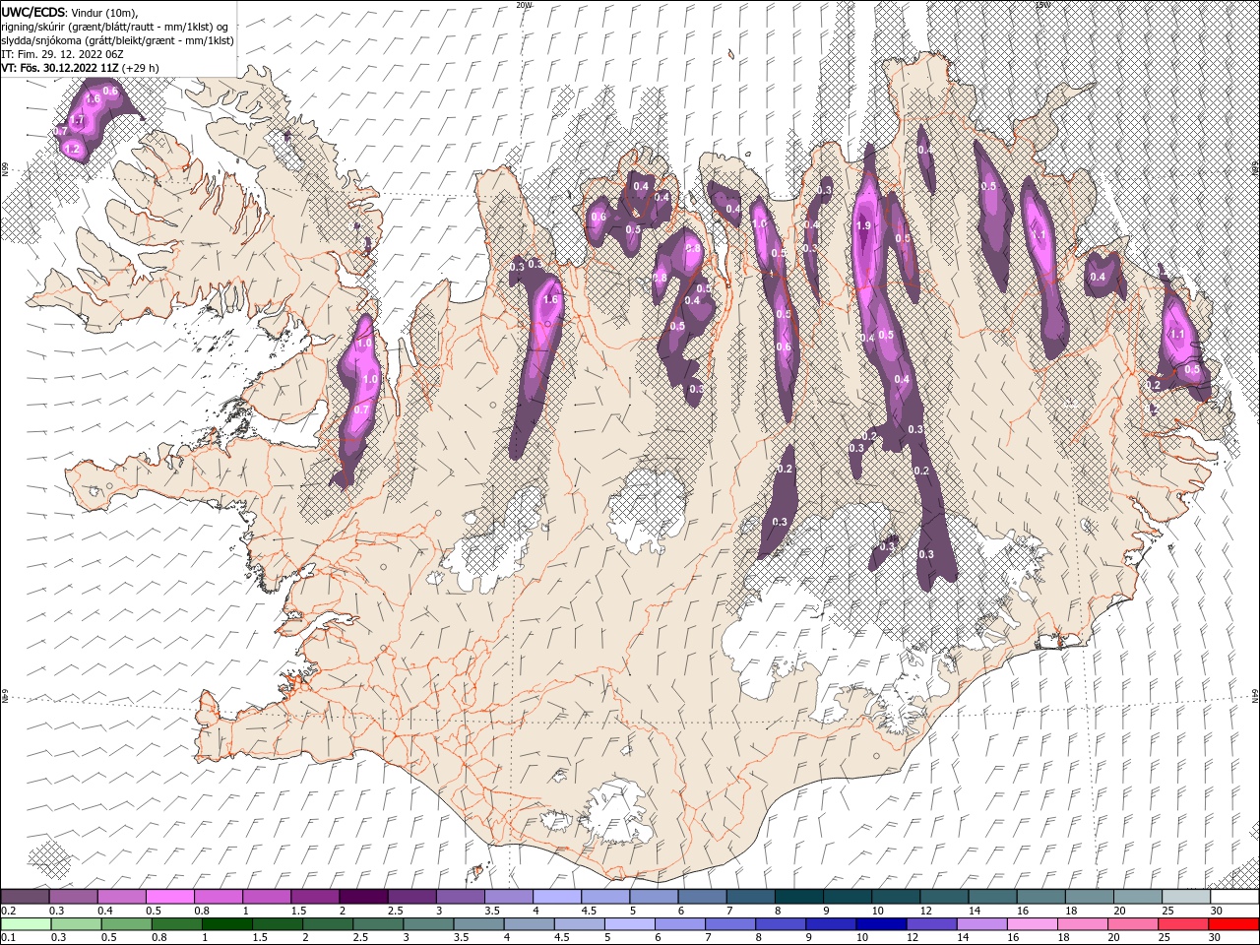Select the 'Vindur (10m)' label in header
Viewport: 1260px width, 945px height.
click(106, 12)
